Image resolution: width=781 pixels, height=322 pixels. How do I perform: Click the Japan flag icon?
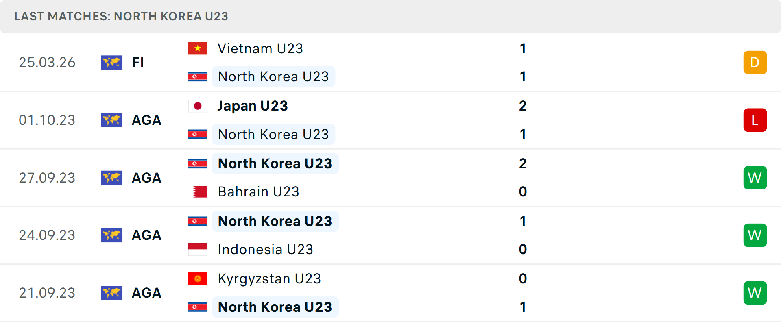(198, 106)
